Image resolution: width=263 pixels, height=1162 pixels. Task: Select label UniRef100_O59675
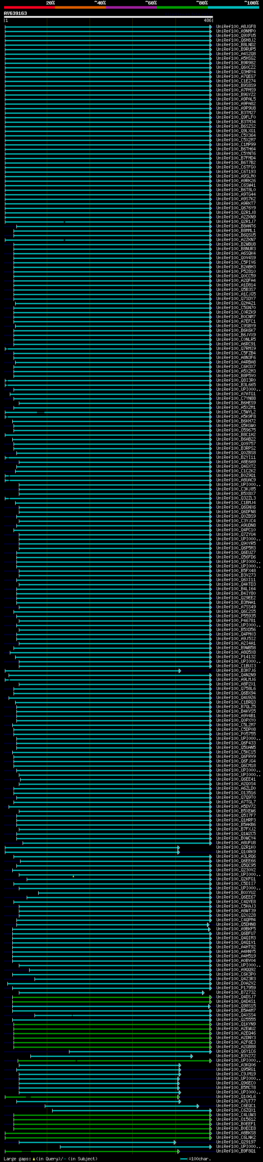[236, 430]
